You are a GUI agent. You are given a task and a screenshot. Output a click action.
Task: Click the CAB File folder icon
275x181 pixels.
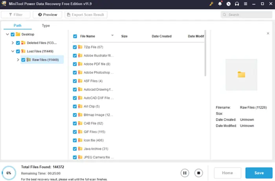[x=80, y=123]
